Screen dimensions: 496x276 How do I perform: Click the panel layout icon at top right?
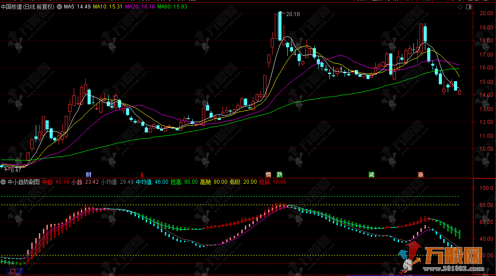pos(468,7)
